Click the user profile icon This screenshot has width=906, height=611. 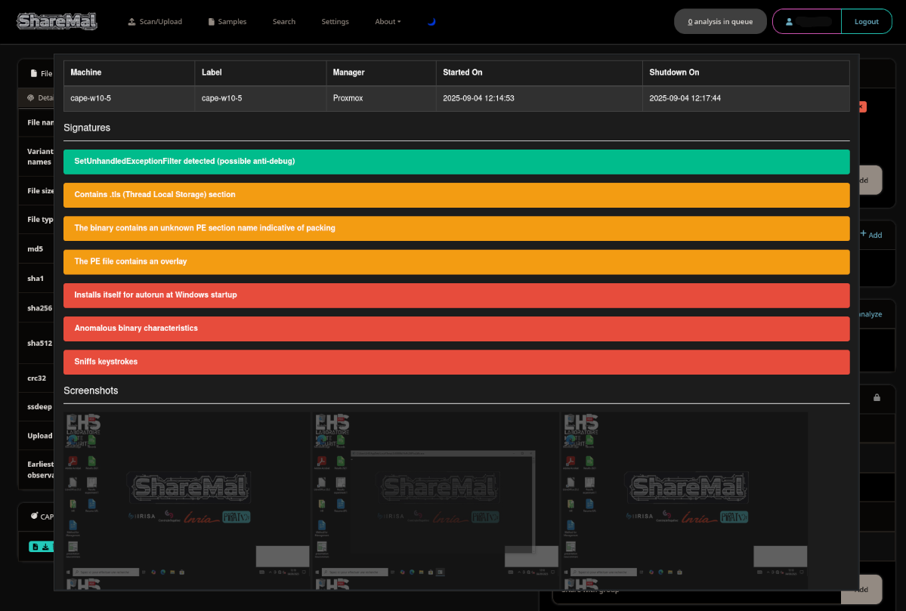click(x=789, y=22)
